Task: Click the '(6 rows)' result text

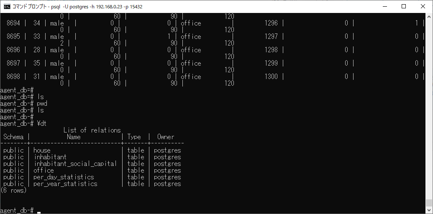Action: pos(13,191)
